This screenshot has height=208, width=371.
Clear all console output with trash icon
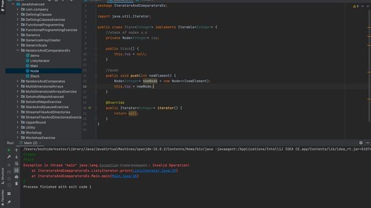point(16,184)
